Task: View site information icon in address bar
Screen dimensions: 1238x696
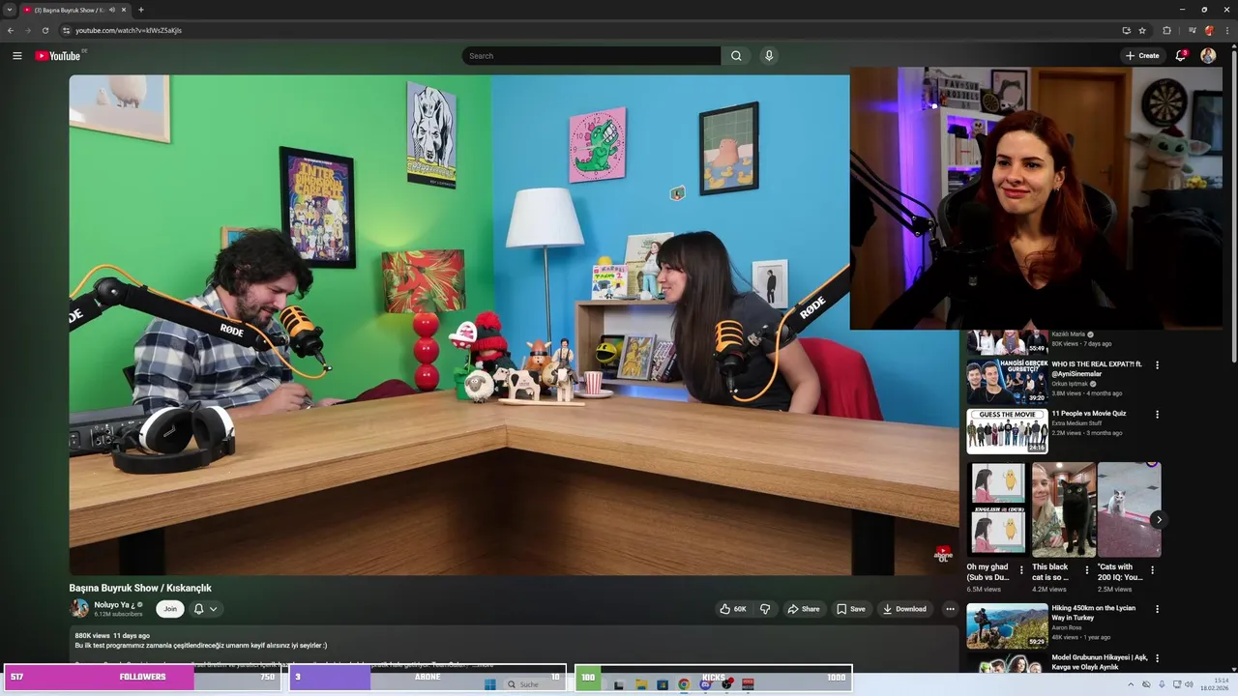Action: [65, 30]
